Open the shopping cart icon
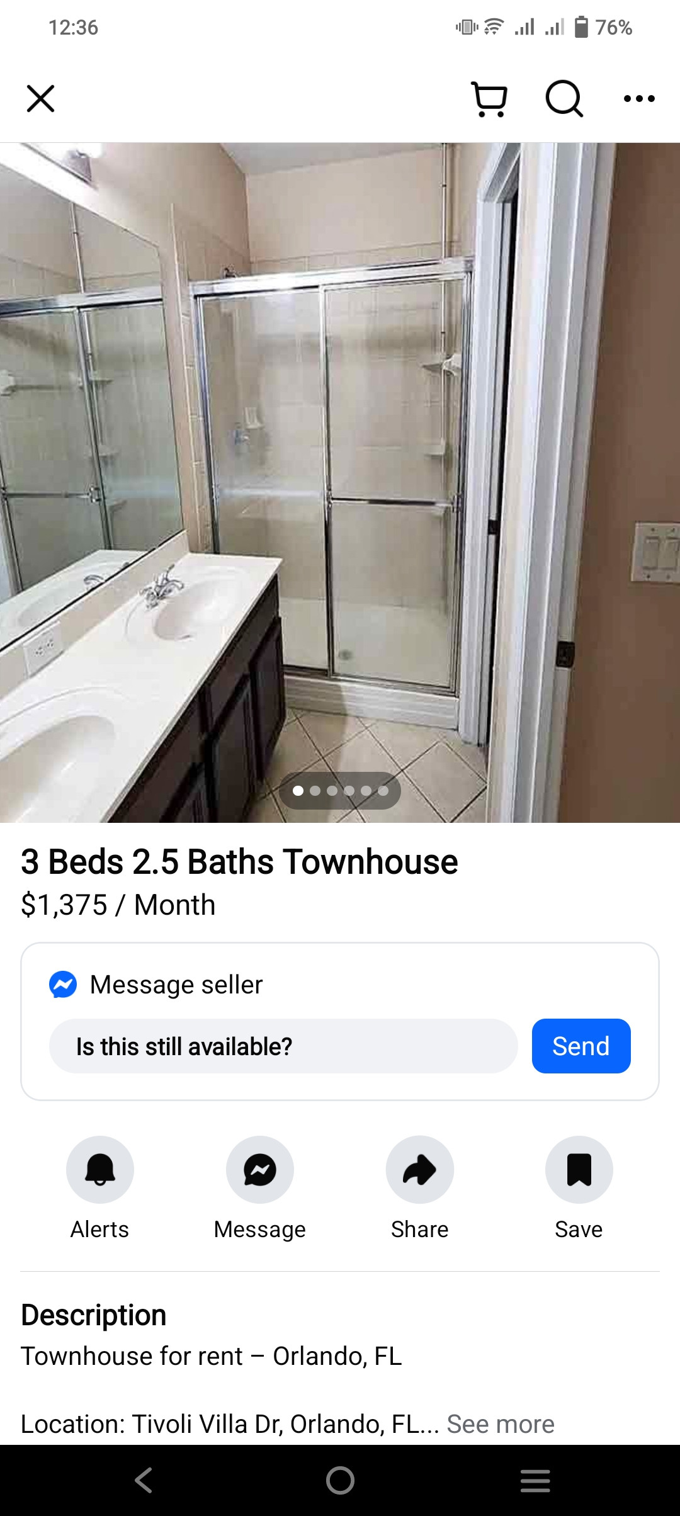 [489, 99]
